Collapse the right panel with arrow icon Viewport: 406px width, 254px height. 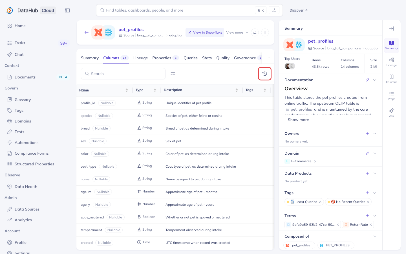pyautogui.click(x=392, y=29)
